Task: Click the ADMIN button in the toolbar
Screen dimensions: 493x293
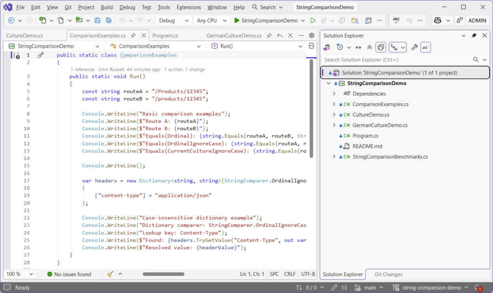Action: (477, 20)
